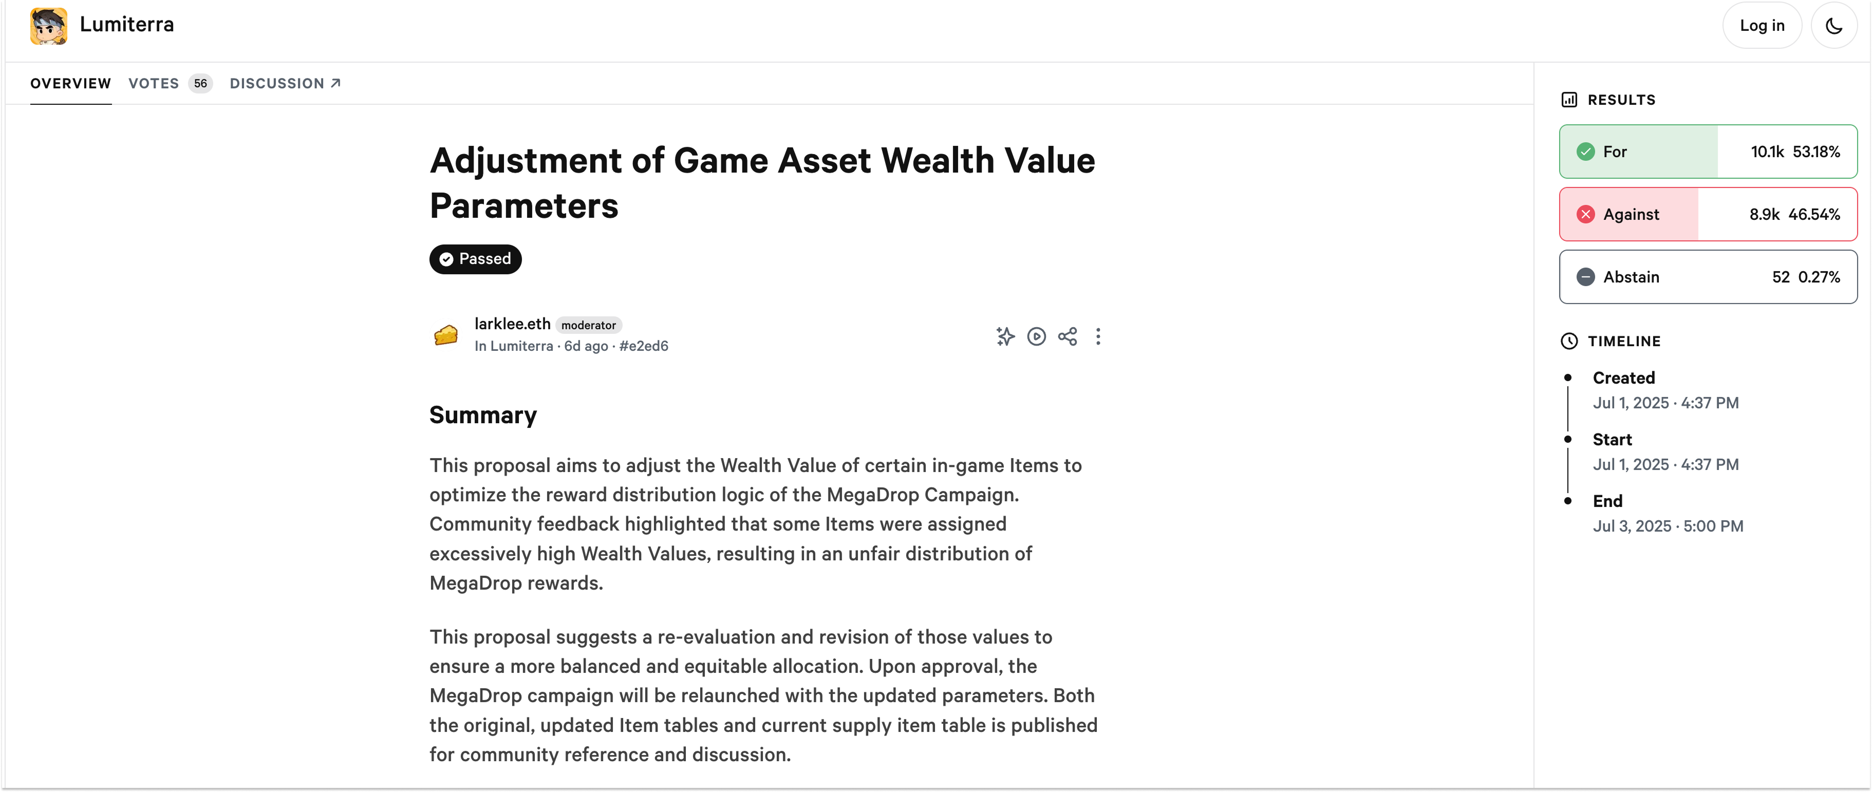Click the larklee.eth cheese avatar

pos(445,335)
